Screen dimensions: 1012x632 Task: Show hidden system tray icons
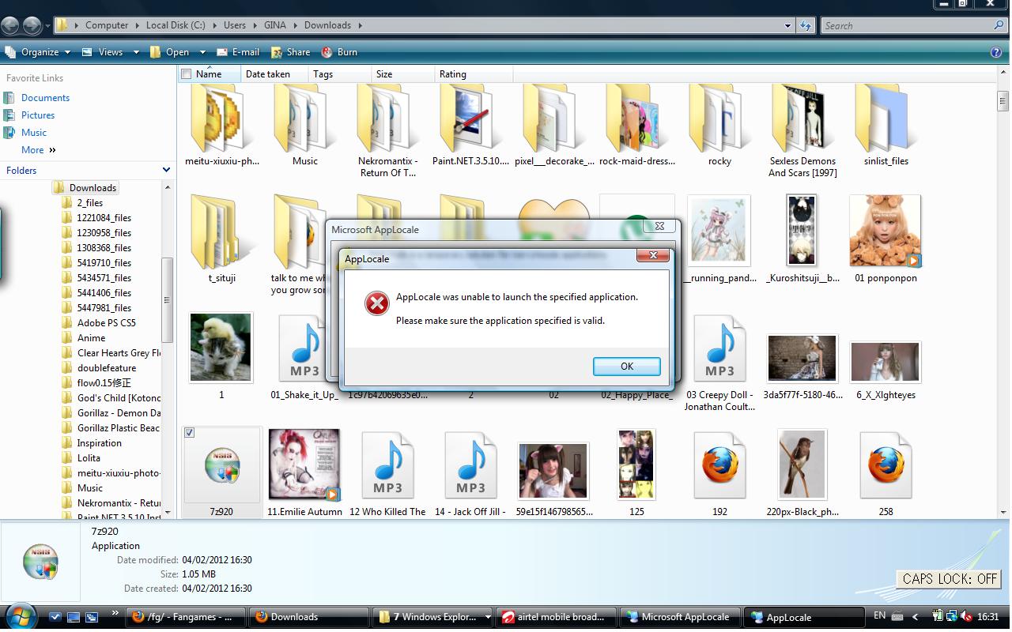tap(916, 617)
